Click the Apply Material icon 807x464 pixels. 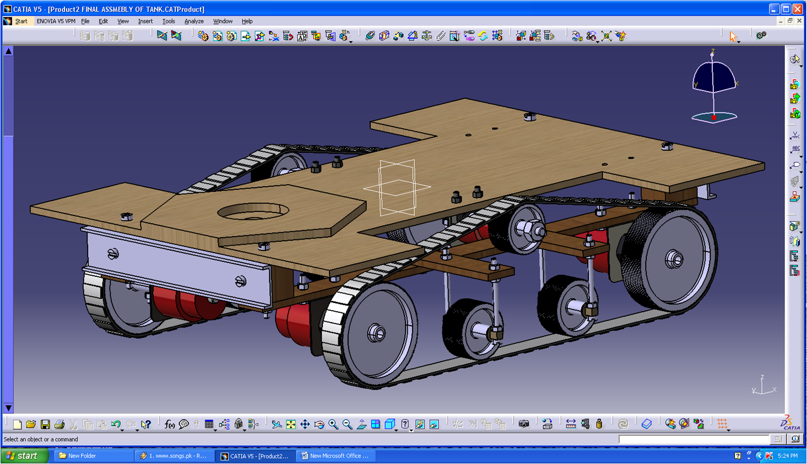pyautogui.click(x=623, y=424)
